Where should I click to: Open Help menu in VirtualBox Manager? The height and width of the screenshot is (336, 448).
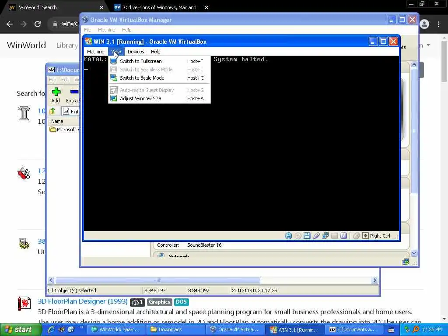(x=126, y=30)
